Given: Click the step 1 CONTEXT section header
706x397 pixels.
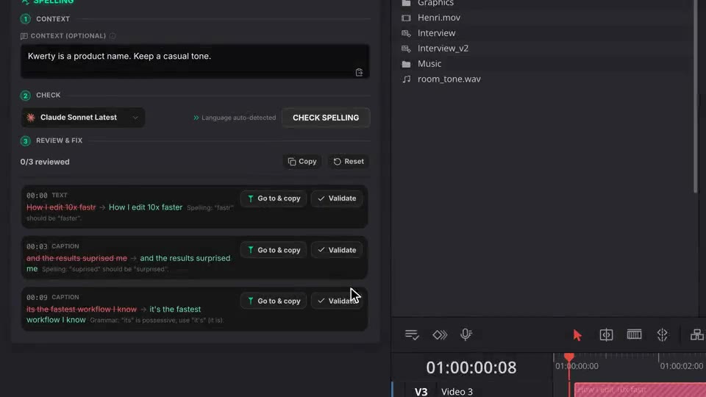Looking at the screenshot, I should [53, 19].
